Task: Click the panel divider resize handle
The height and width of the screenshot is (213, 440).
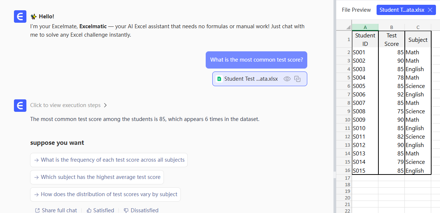Action: 334,175
